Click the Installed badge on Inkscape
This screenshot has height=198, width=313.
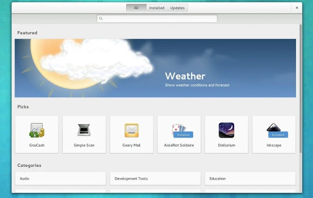(278, 135)
